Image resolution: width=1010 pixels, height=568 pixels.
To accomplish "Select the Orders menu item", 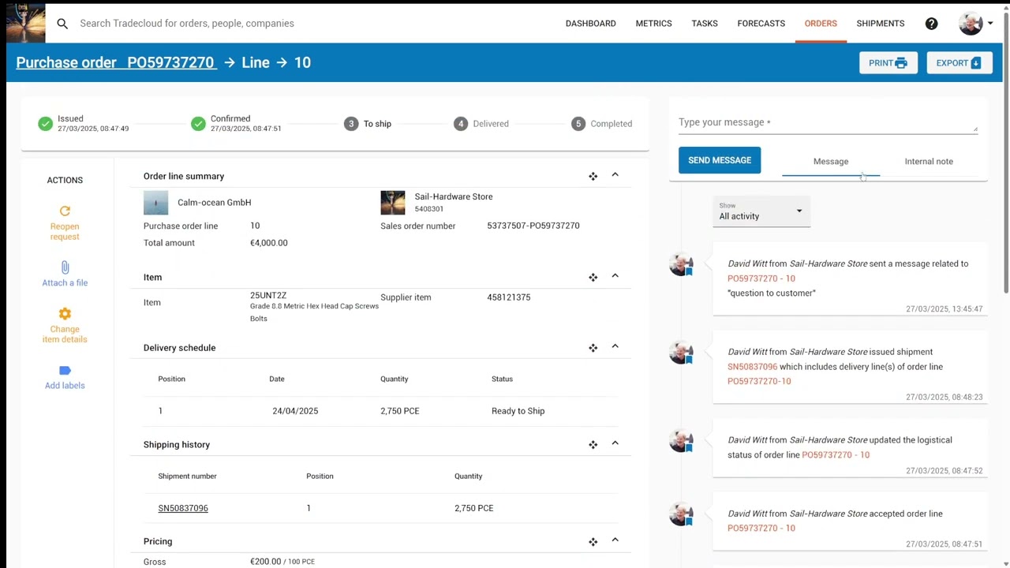I will pos(821,24).
